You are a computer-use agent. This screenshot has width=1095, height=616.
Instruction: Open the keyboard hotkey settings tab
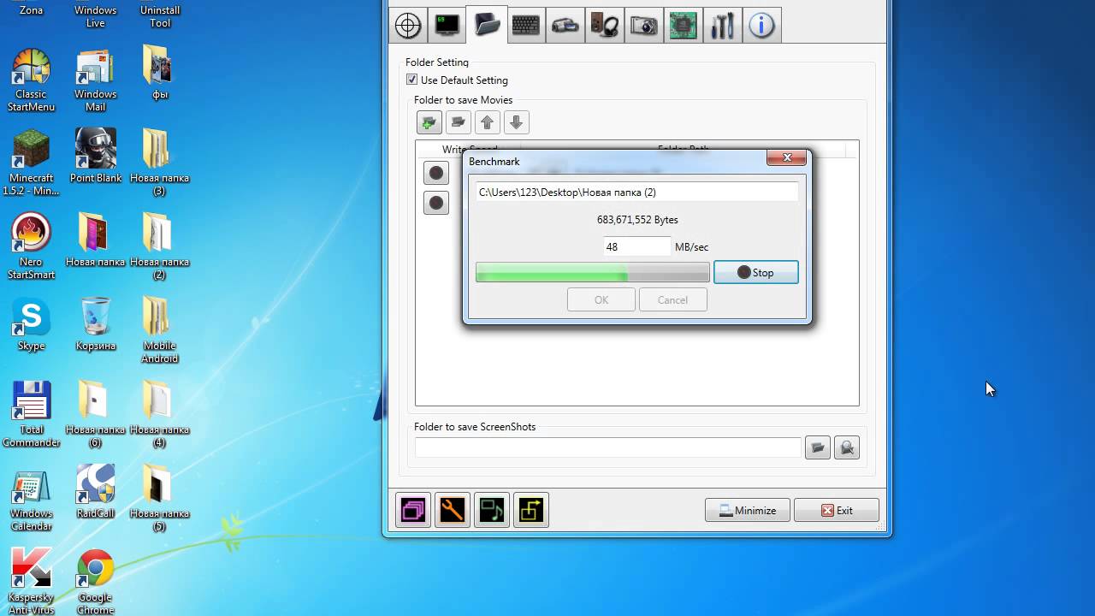pyautogui.click(x=526, y=25)
